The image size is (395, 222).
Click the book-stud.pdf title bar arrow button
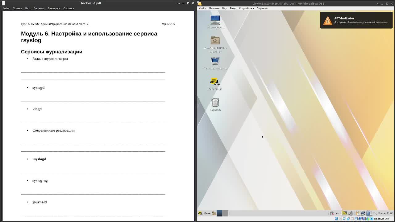pos(178,3)
